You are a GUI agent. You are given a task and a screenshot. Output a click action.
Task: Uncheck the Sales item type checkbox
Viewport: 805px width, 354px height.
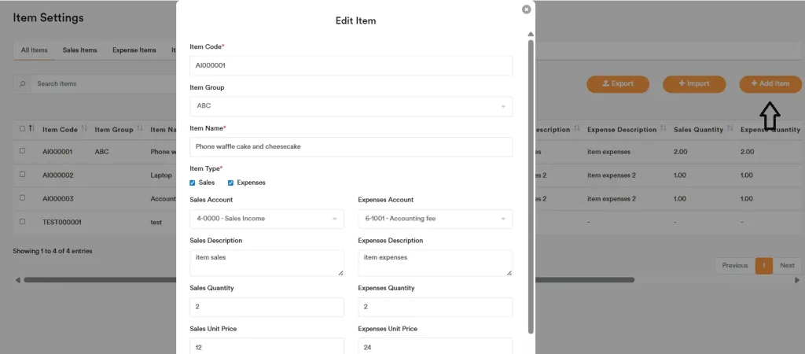[193, 183]
